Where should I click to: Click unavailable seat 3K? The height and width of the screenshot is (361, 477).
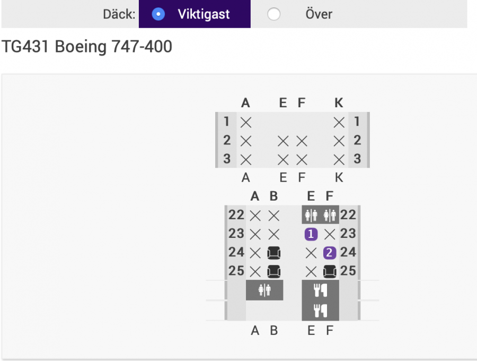(339, 159)
